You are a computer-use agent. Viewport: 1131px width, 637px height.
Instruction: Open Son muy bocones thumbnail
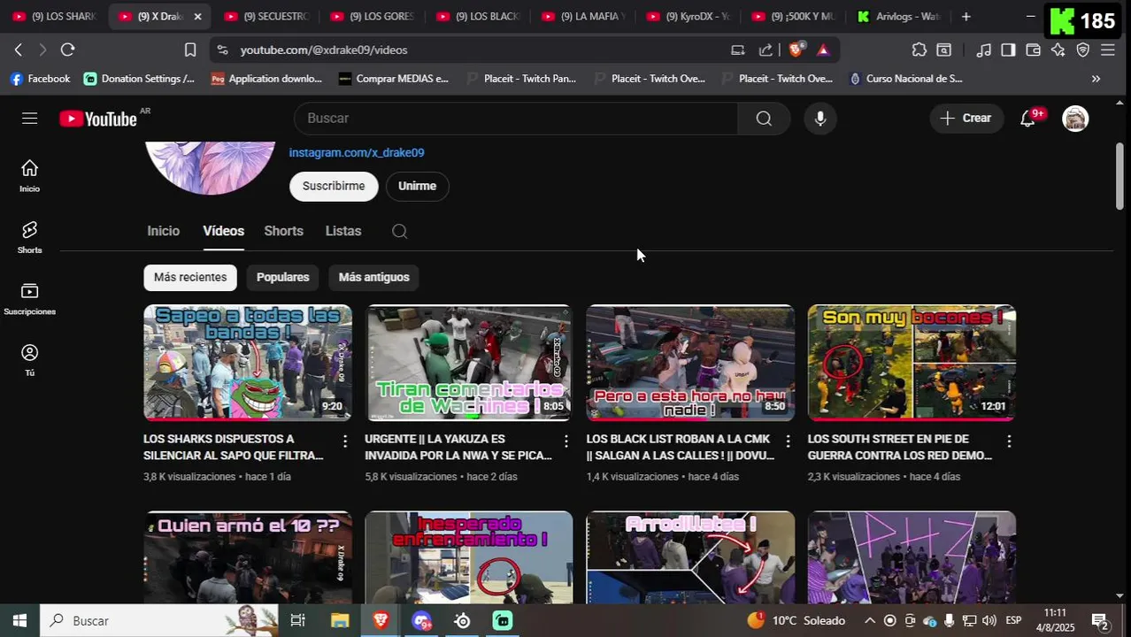912,363
